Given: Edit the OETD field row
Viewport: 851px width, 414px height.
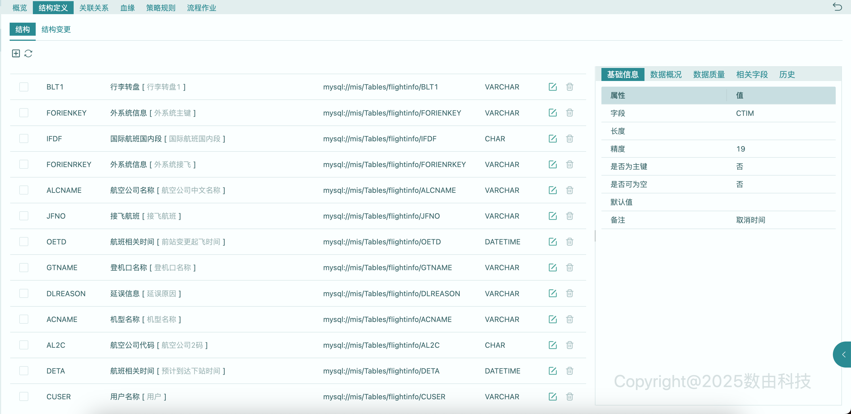Looking at the screenshot, I should 553,242.
